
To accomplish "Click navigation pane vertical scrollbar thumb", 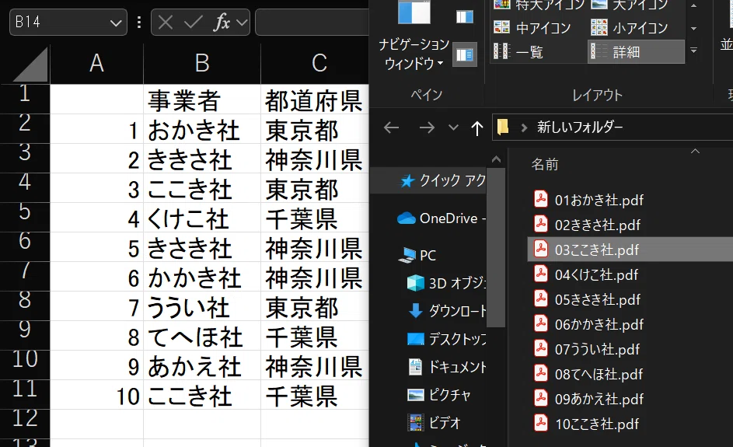I will [x=496, y=248].
